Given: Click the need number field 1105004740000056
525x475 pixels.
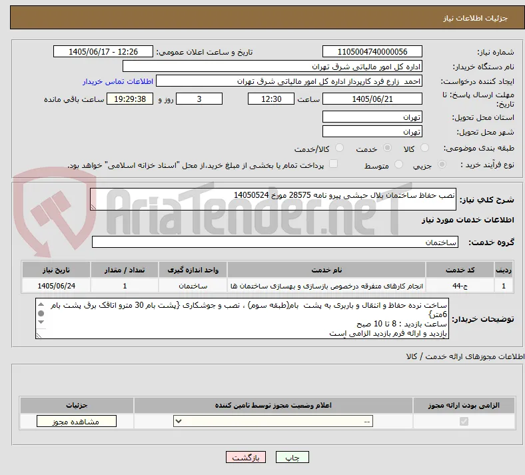Looking at the screenshot, I should 372,51.
